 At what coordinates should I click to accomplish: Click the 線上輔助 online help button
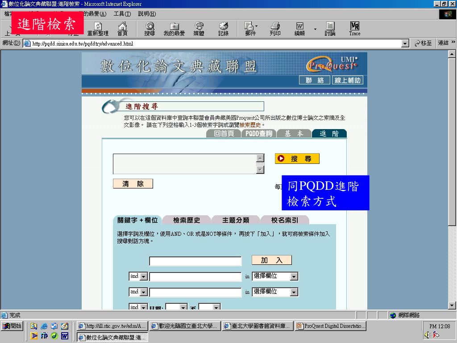tap(347, 80)
